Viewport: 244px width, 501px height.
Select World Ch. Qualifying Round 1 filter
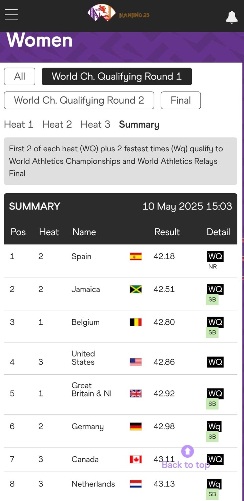[117, 77]
